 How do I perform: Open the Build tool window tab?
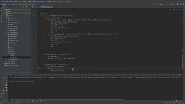click(x=28, y=101)
